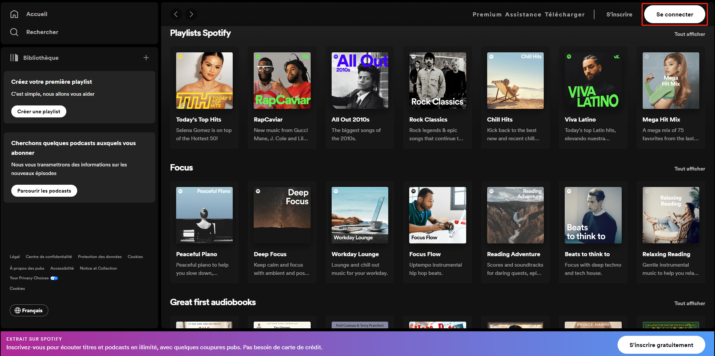Click the Se connecter button
The image size is (715, 356).
[675, 14]
